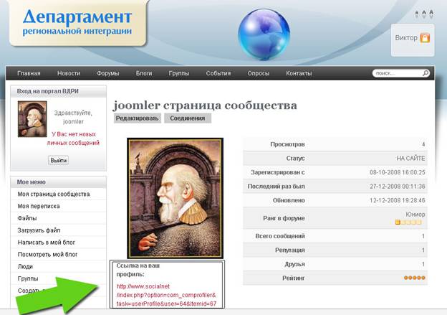Click the Мое меню panel header
The height and width of the screenshot is (315, 447).
59,182
